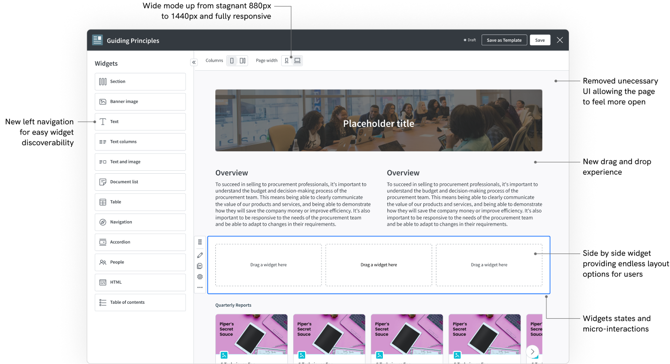Close the Guiding Principles editor
670x364 pixels.
(560, 40)
